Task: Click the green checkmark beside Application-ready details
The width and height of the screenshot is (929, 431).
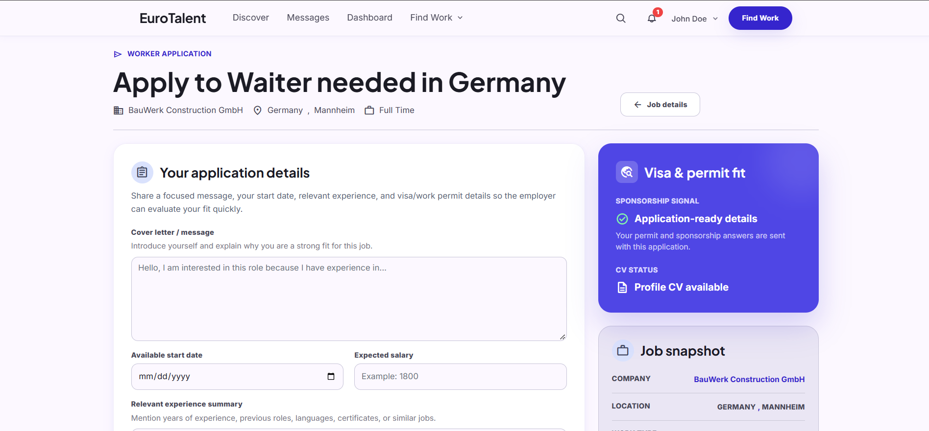Action: click(x=622, y=219)
